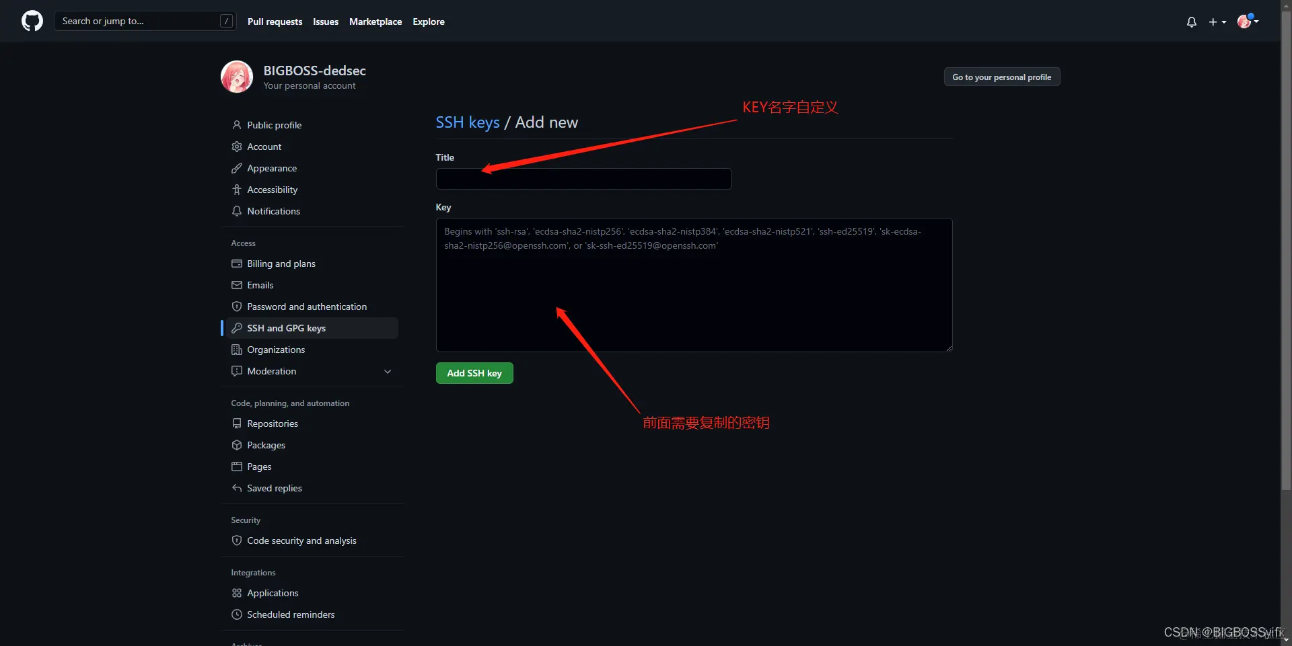Open the user avatar menu in header

tap(1248, 21)
